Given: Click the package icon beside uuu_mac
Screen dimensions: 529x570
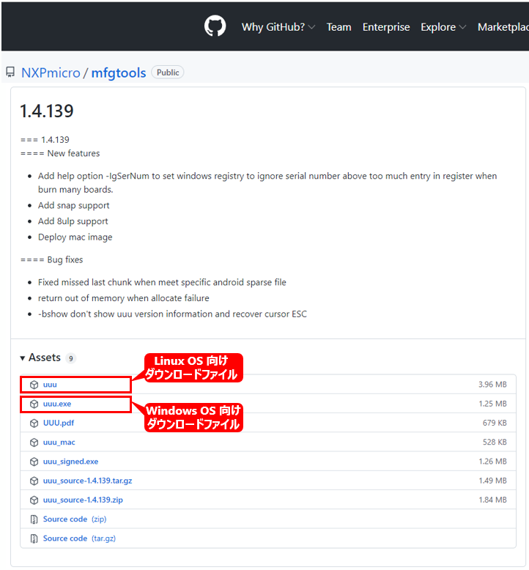Looking at the screenshot, I should pos(34,443).
